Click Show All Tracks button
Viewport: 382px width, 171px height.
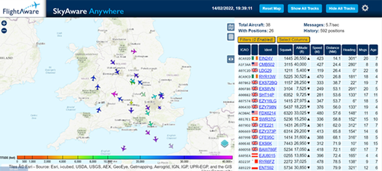tap(305, 9)
